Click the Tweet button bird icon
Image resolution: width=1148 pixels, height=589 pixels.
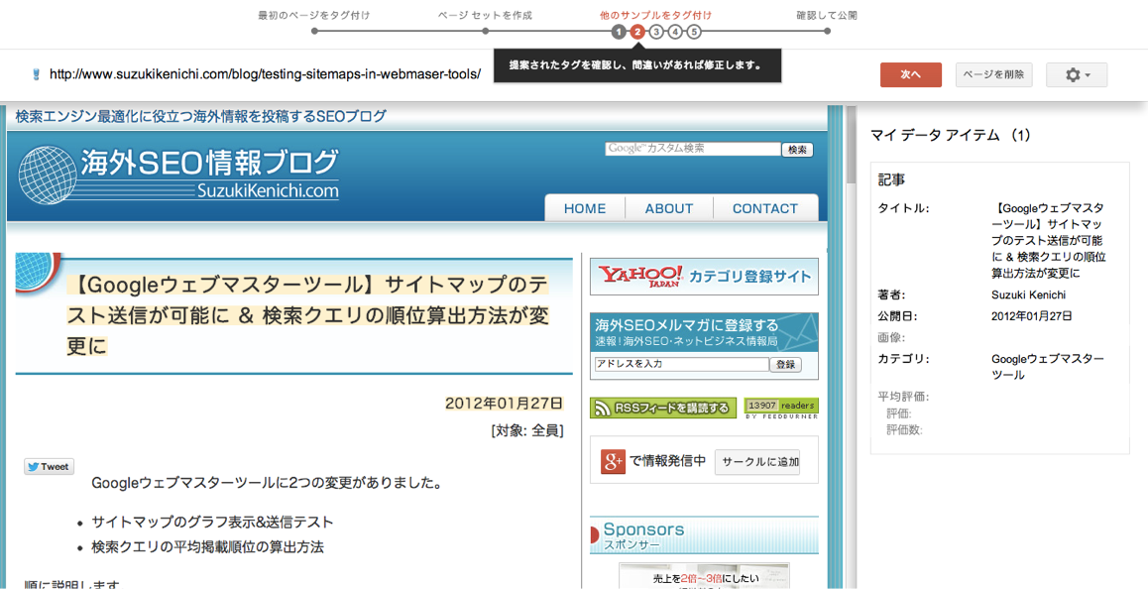[34, 467]
